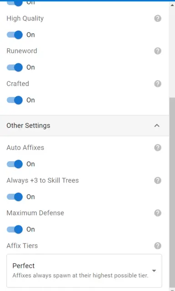175x291 pixels.
Task: Turn off the Maximum Defense toggle
Action: click(15, 229)
